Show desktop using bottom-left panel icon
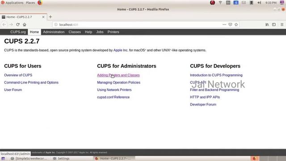The width and height of the screenshot is (286, 161). [3, 158]
